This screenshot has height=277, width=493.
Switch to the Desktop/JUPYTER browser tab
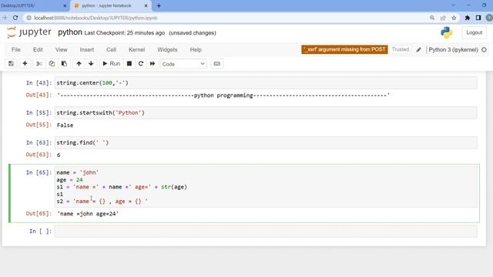click(32, 5)
